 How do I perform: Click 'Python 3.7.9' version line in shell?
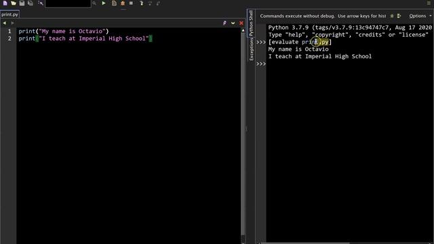[350, 27]
